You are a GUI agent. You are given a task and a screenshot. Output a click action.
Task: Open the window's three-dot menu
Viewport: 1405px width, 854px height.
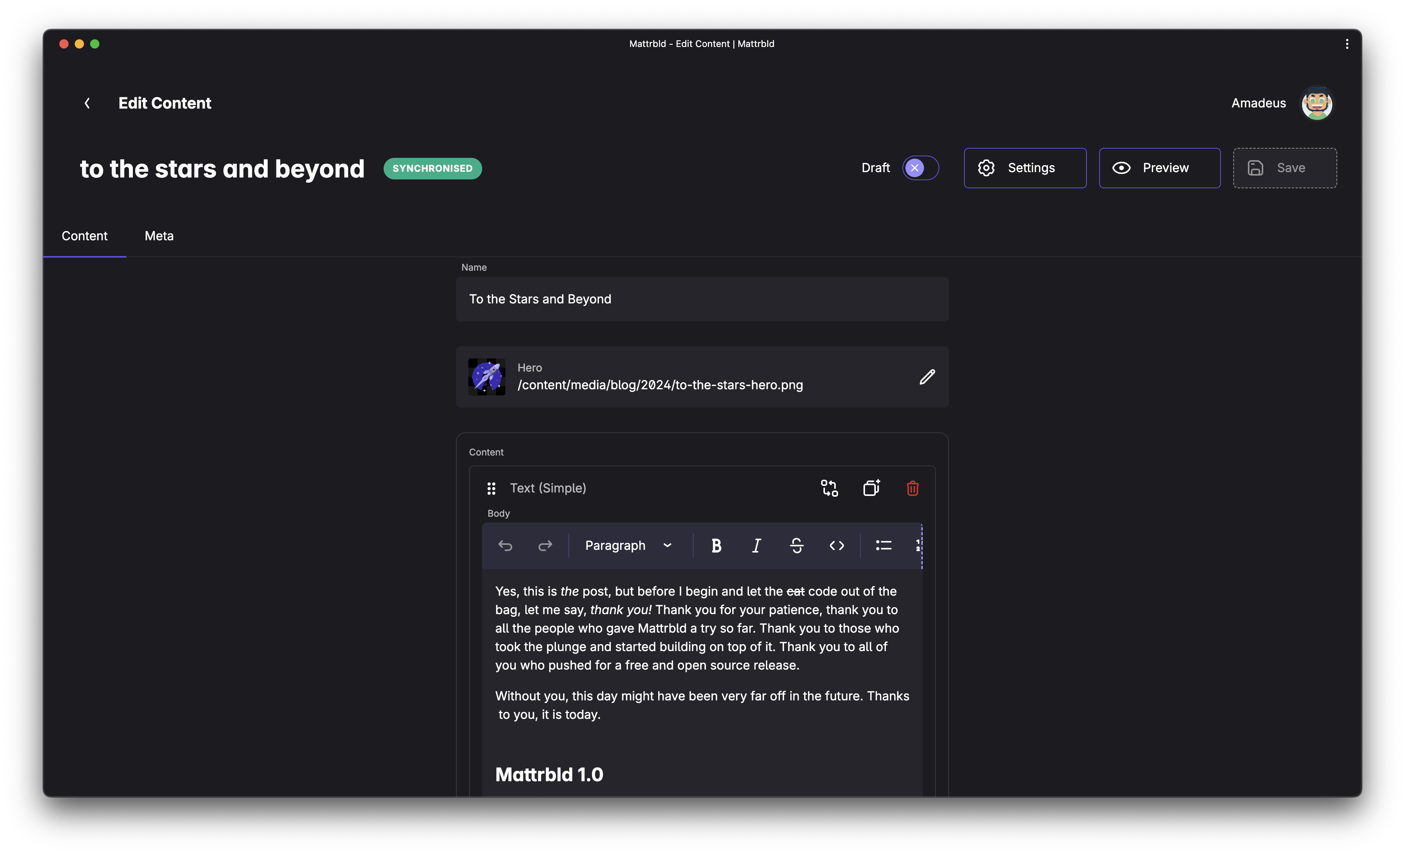[x=1347, y=44]
